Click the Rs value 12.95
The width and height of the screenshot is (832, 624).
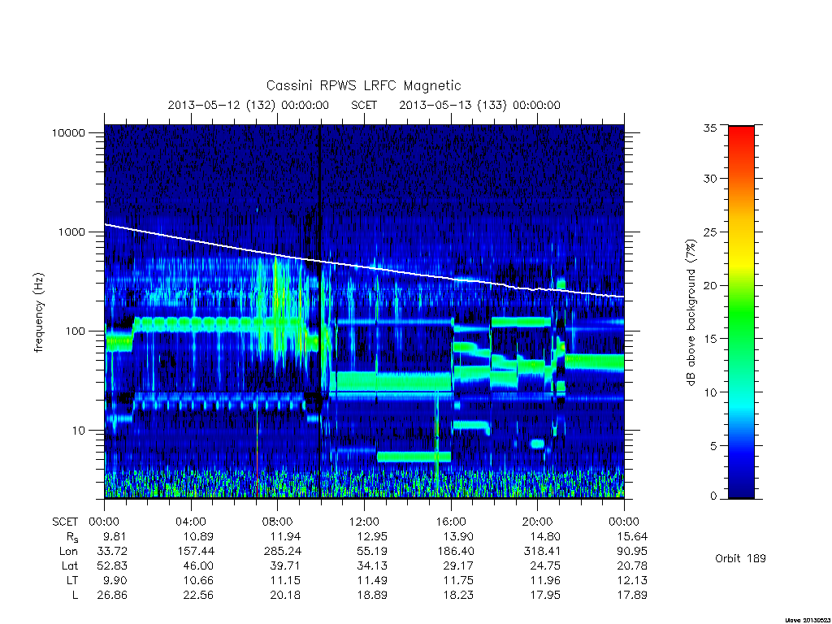coord(372,536)
